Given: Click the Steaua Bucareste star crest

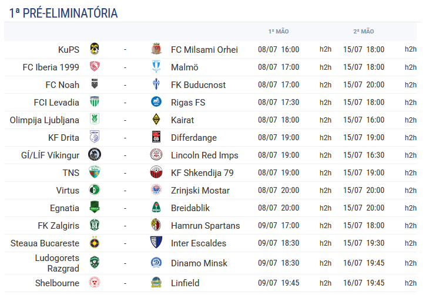Looking at the screenshot, I should (95, 242).
